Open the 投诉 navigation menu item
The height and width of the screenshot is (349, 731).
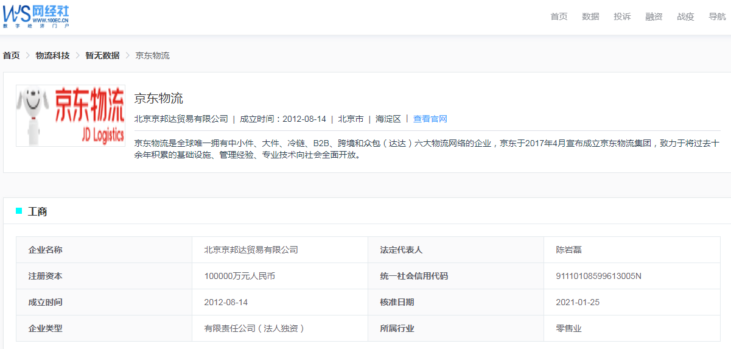pos(622,16)
